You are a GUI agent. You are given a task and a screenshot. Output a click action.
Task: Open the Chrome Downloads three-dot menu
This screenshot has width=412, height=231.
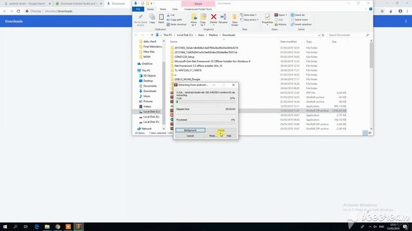406,21
